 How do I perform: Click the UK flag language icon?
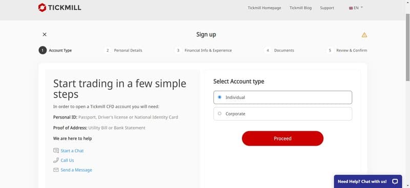pos(351,8)
